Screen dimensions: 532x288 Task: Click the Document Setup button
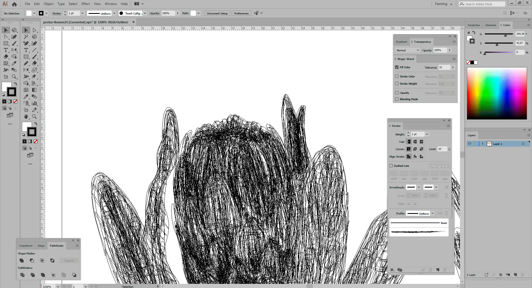(x=217, y=13)
